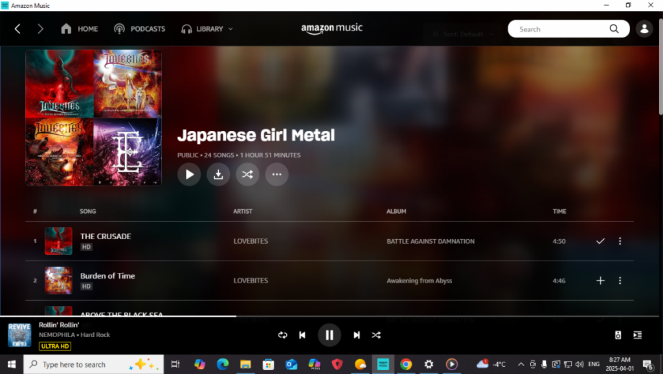The height and width of the screenshot is (374, 663).
Task: Launch Microsoft Edge from taskbar
Action: (223, 364)
